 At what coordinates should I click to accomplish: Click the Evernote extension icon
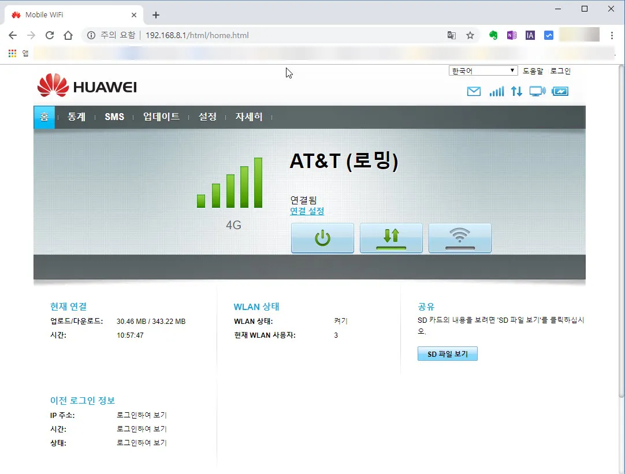[x=493, y=35]
